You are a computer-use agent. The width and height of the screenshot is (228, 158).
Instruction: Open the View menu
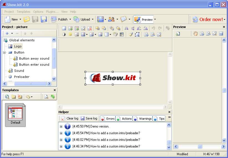(x=64, y=12)
